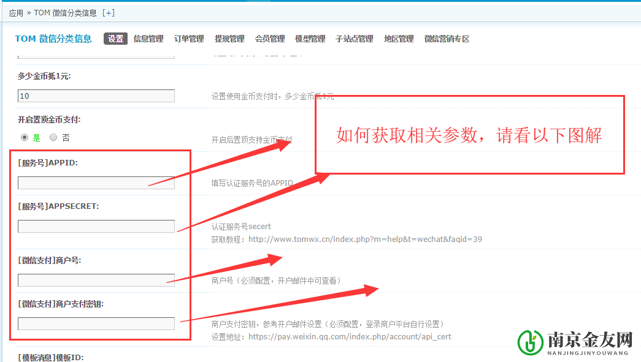Go to the 子站点管理 tab
Image resolution: width=641 pixels, height=362 pixels.
355,39
